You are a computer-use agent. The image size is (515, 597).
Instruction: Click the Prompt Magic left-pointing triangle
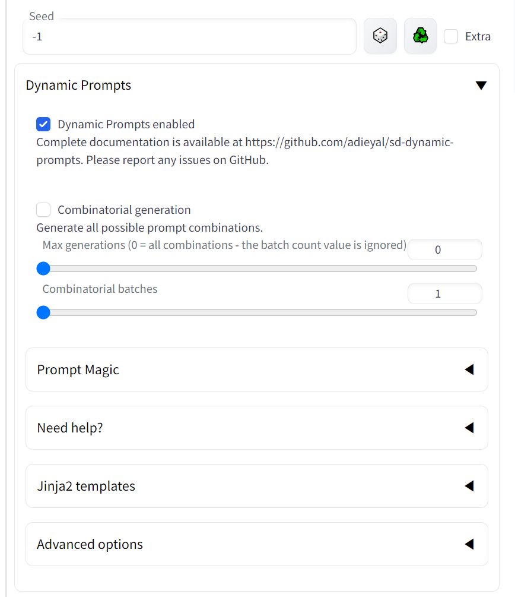469,369
